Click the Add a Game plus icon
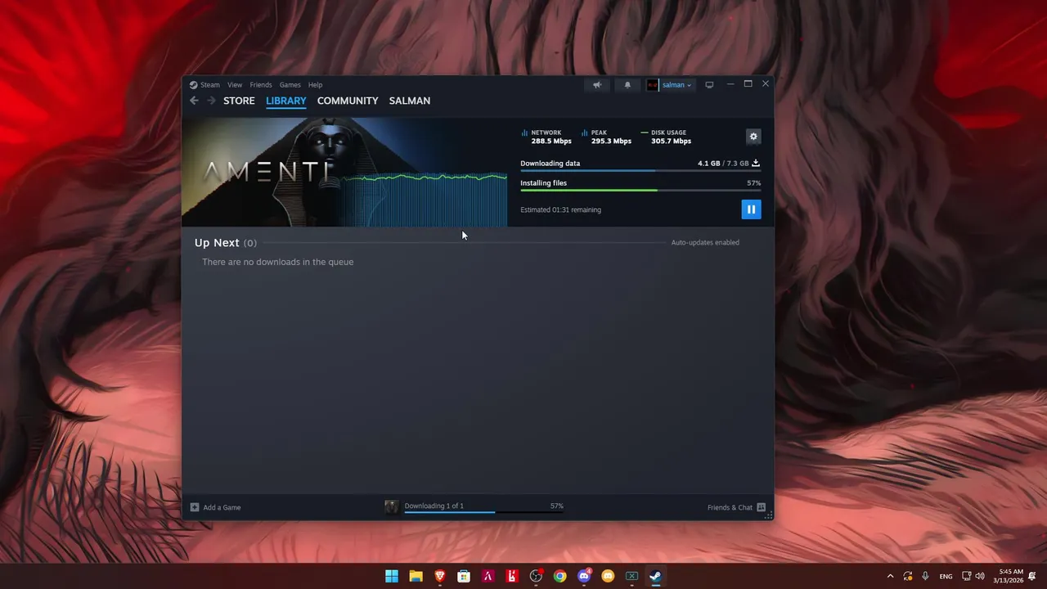1047x589 pixels. [x=195, y=507]
